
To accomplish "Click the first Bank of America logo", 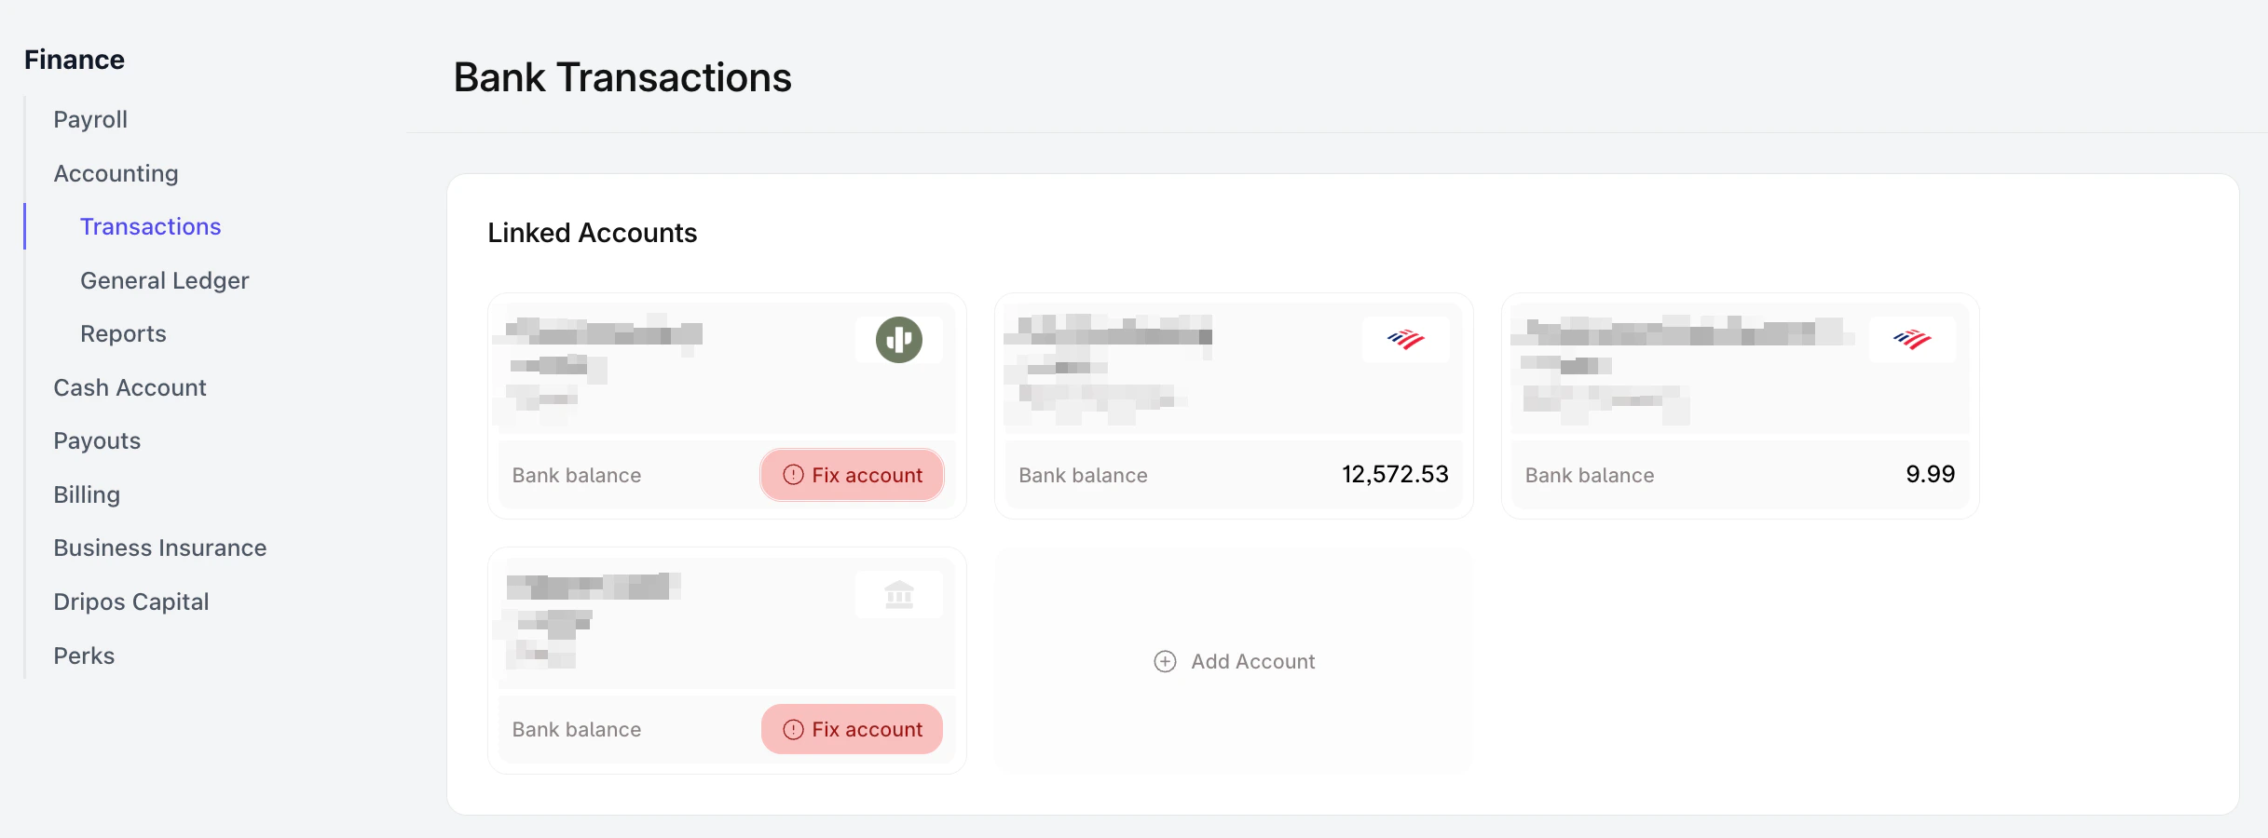I will [1405, 340].
